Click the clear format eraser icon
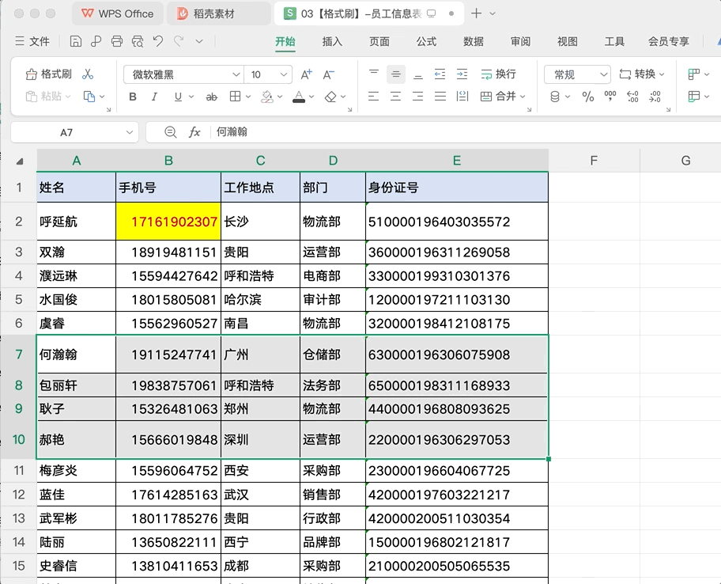The image size is (721, 584). [x=330, y=97]
